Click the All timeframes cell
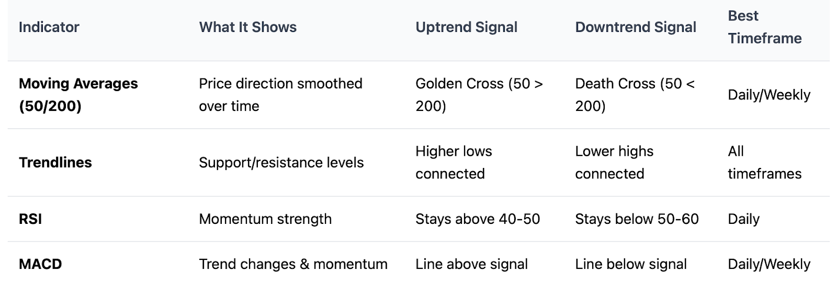The image size is (837, 283). (x=764, y=163)
